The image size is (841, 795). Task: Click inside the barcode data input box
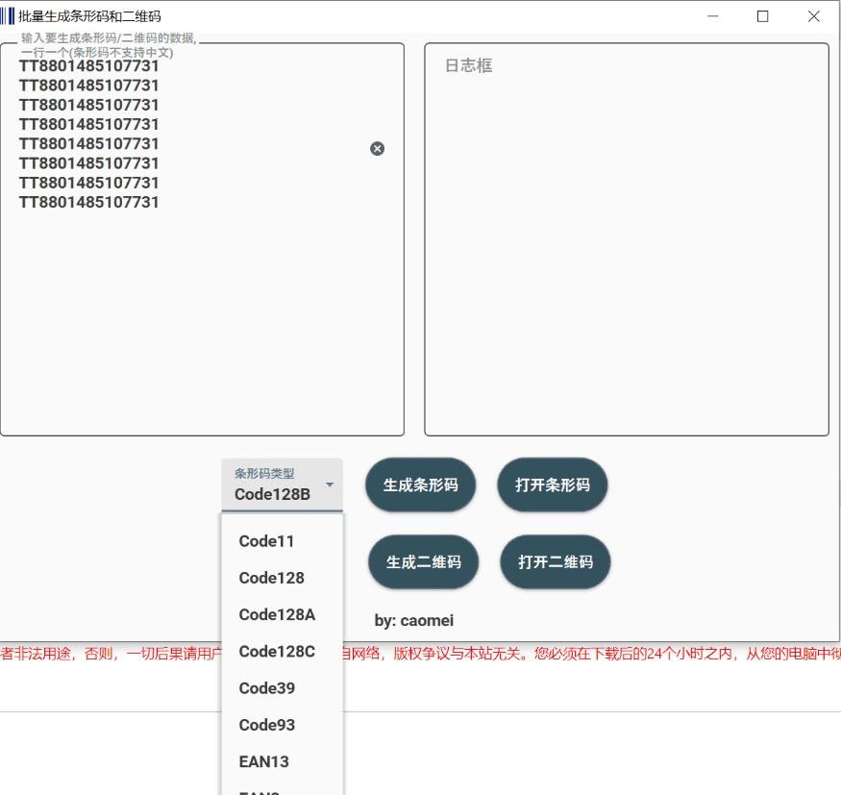coord(202,239)
